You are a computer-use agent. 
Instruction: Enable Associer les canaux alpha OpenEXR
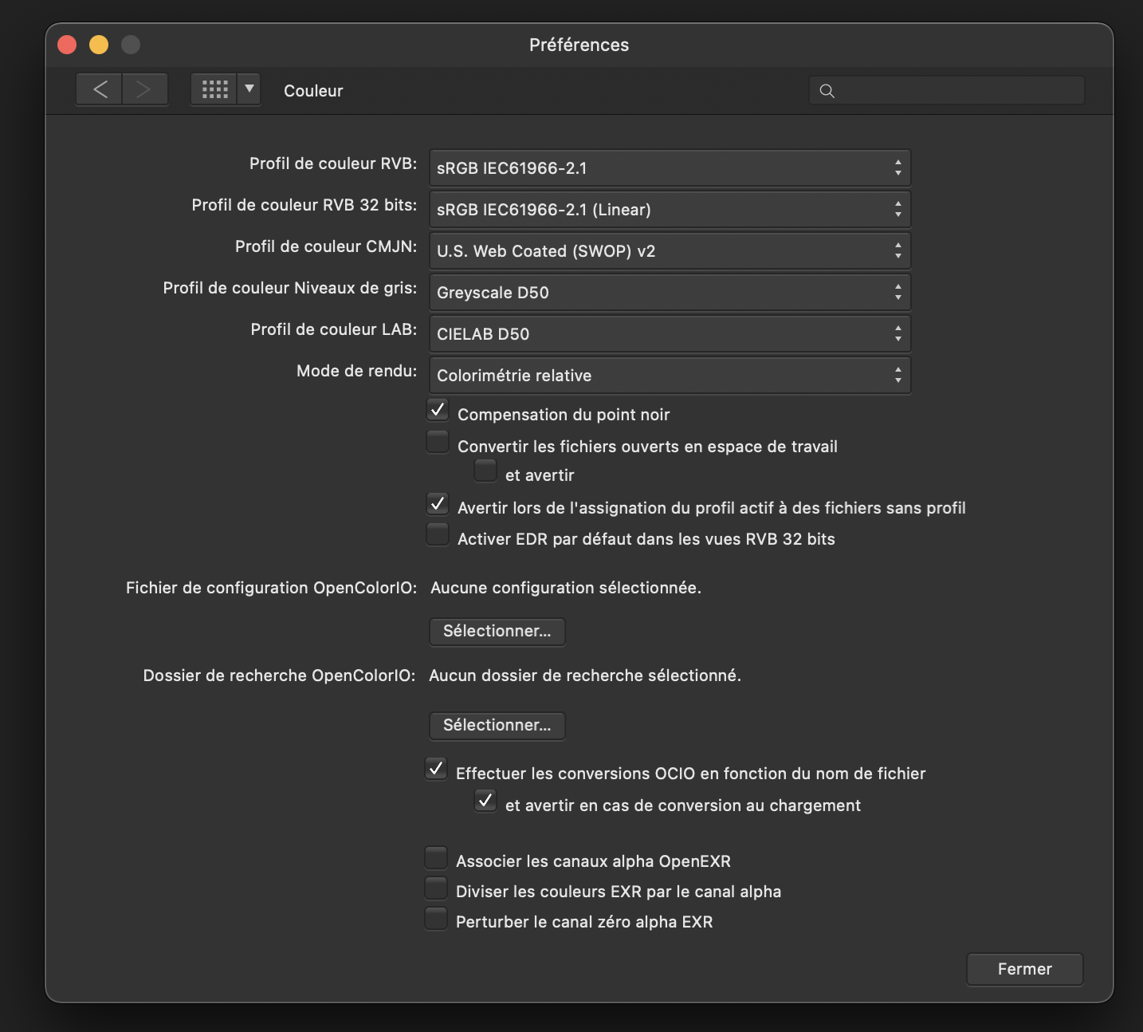tap(436, 857)
